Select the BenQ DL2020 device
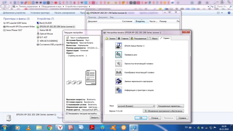233x131 pixels. [x=44, y=23]
